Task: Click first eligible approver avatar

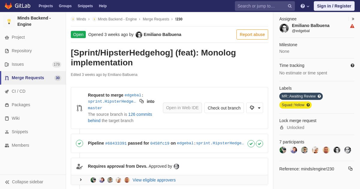Action: coord(93,180)
